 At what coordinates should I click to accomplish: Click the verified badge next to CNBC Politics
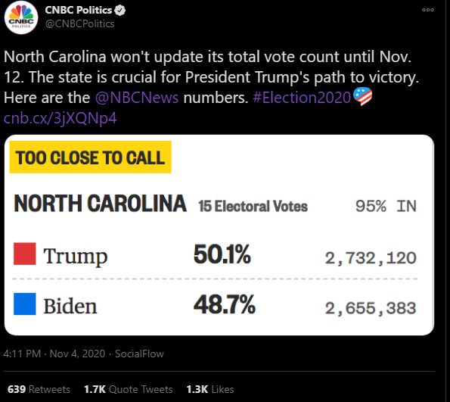point(119,11)
